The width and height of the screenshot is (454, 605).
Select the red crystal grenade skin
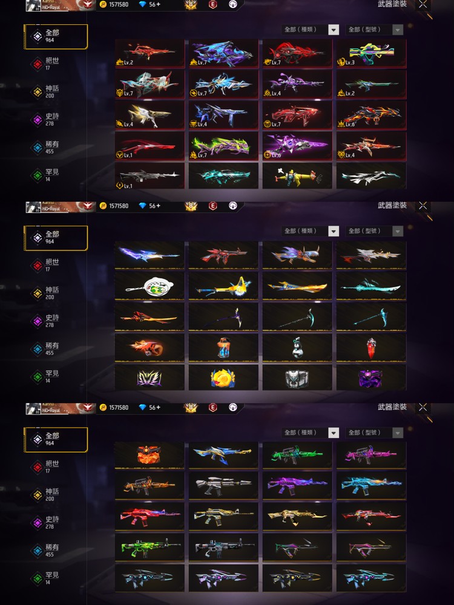point(371,348)
